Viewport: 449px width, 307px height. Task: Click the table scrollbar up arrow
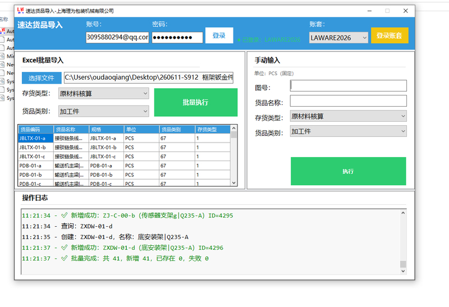(233, 128)
